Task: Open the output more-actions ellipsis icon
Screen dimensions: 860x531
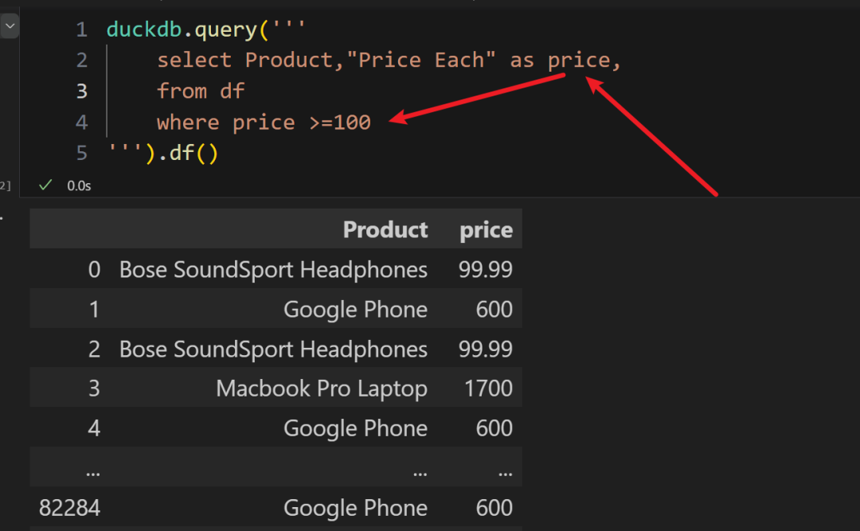Action: click(x=2, y=215)
